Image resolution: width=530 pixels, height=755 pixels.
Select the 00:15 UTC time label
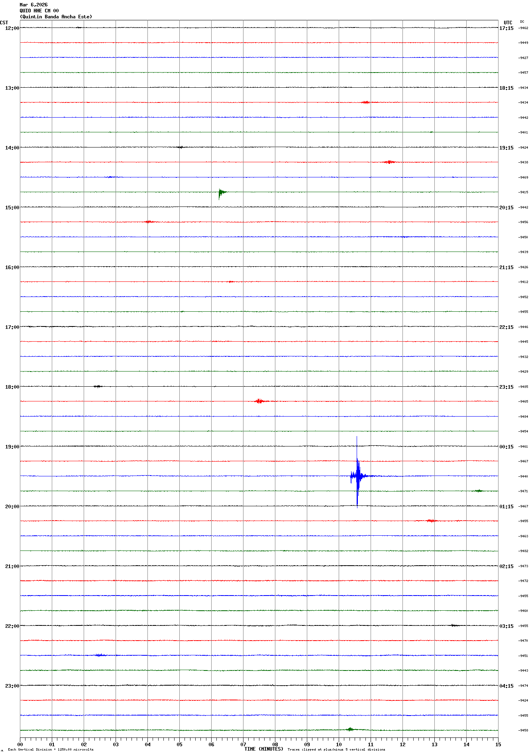(x=506, y=447)
